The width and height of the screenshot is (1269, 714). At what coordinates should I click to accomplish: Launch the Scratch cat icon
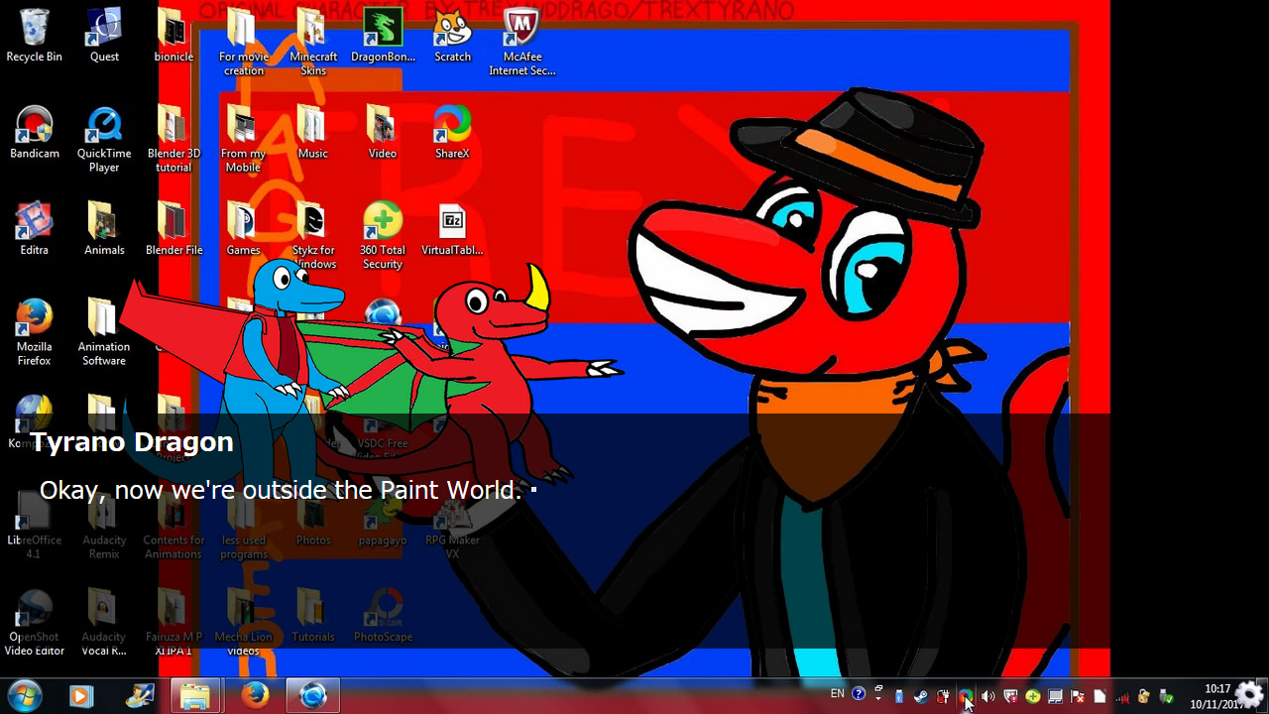pos(452,36)
